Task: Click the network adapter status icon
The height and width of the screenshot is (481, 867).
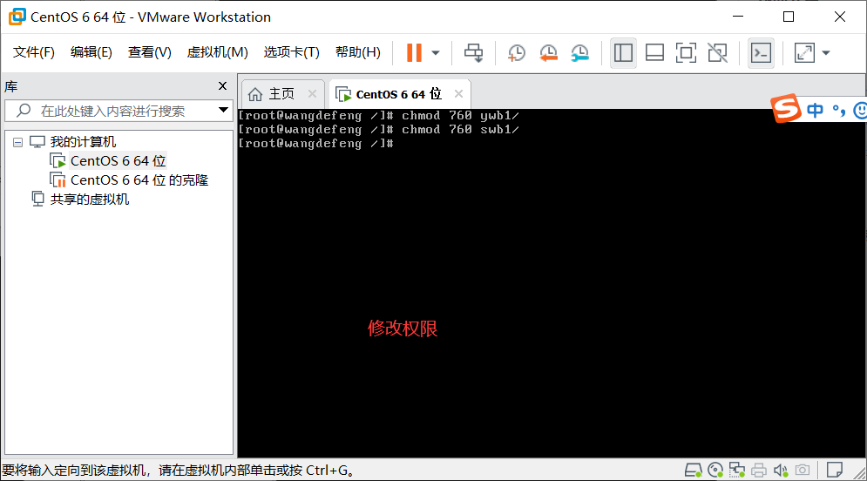Action: coord(736,470)
